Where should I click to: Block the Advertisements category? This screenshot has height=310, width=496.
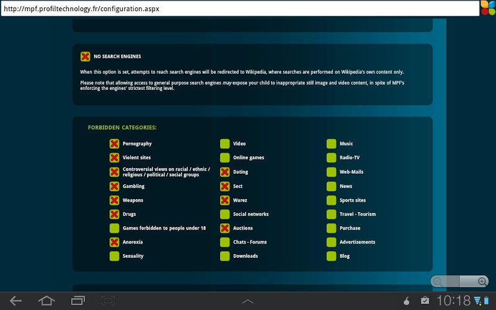tap(331, 242)
